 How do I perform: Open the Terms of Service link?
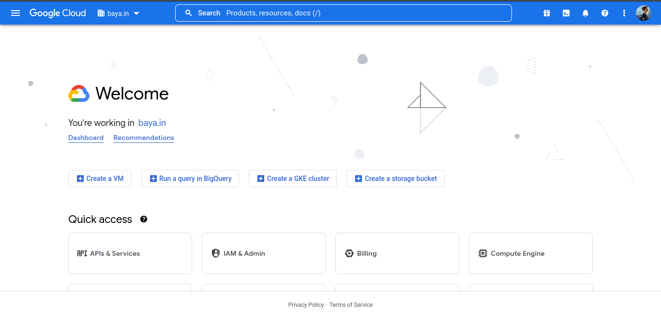(x=351, y=305)
